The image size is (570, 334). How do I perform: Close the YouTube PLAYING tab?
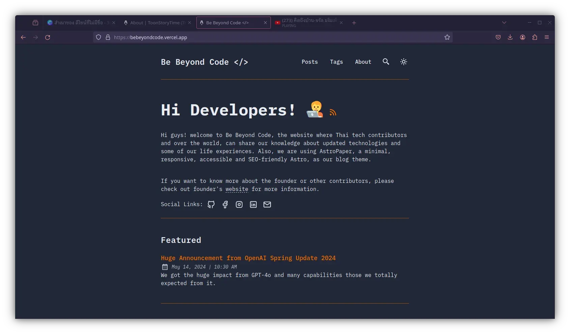tap(341, 23)
